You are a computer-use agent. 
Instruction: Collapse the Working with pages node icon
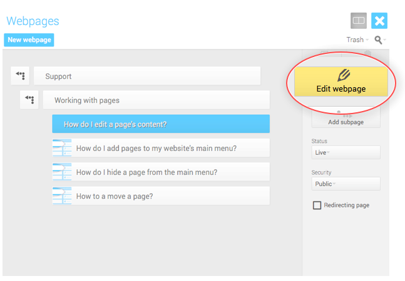tap(29, 100)
